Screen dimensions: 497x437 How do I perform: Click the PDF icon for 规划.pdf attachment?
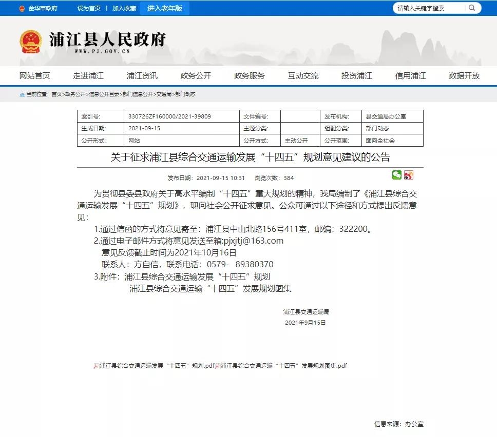click(x=96, y=366)
